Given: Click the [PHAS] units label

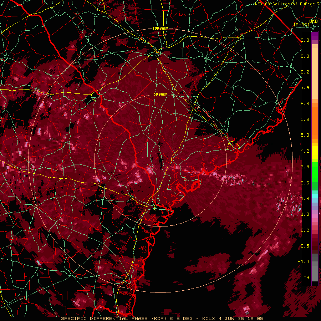Looking at the screenshot, I should pyautogui.click(x=301, y=25).
